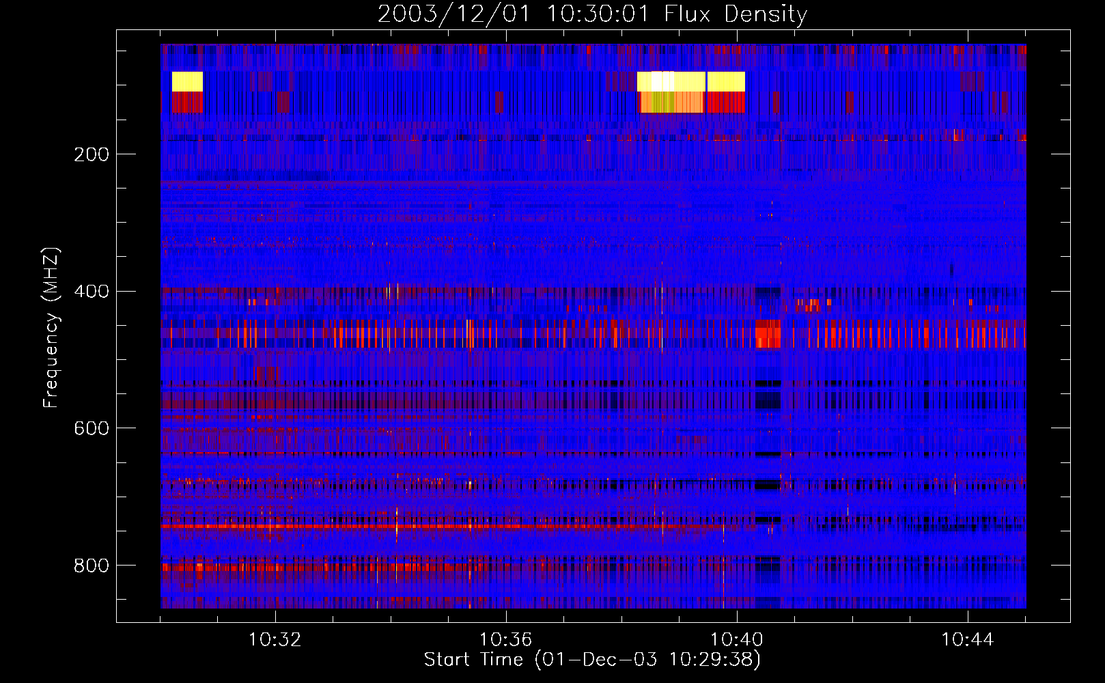Viewport: 1105px width, 683px height.
Task: Click the 200 frequency tick label
Action: pos(92,154)
